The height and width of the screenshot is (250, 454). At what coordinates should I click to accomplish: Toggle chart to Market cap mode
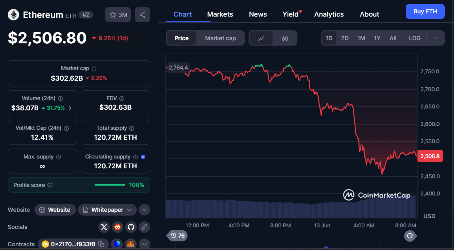[220, 38]
